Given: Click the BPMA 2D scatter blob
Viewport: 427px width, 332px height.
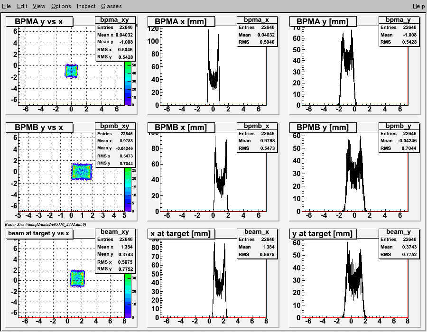Looking at the screenshot, I should (x=71, y=71).
